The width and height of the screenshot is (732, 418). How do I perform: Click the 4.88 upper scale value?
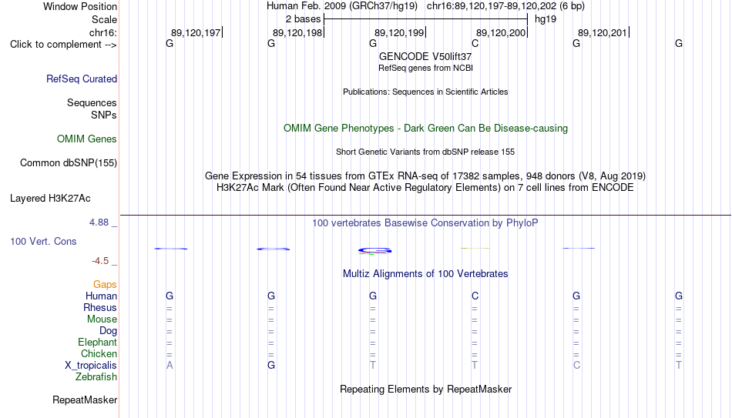99,222
